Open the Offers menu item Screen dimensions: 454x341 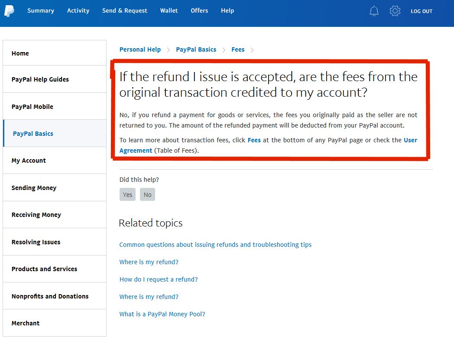pyautogui.click(x=199, y=11)
